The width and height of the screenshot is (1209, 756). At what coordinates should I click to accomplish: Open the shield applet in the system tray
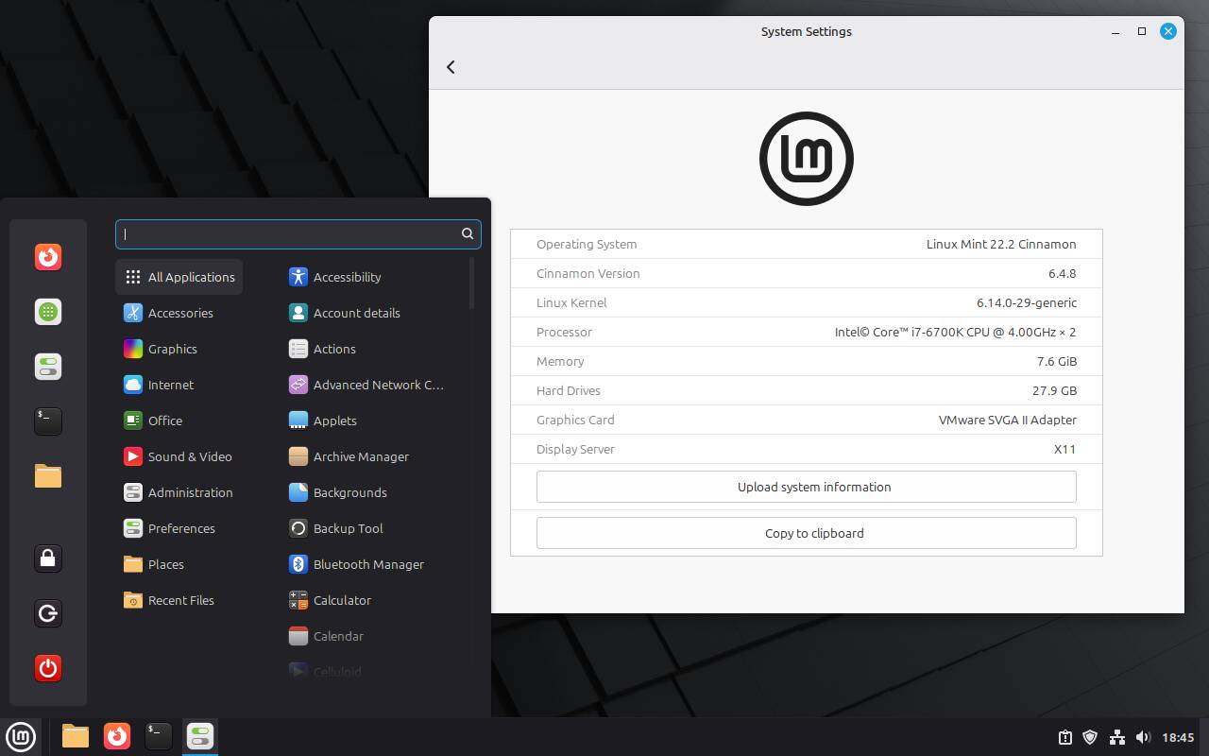tap(1091, 737)
